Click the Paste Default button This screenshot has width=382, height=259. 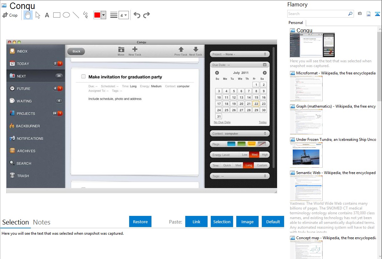coord(273,222)
